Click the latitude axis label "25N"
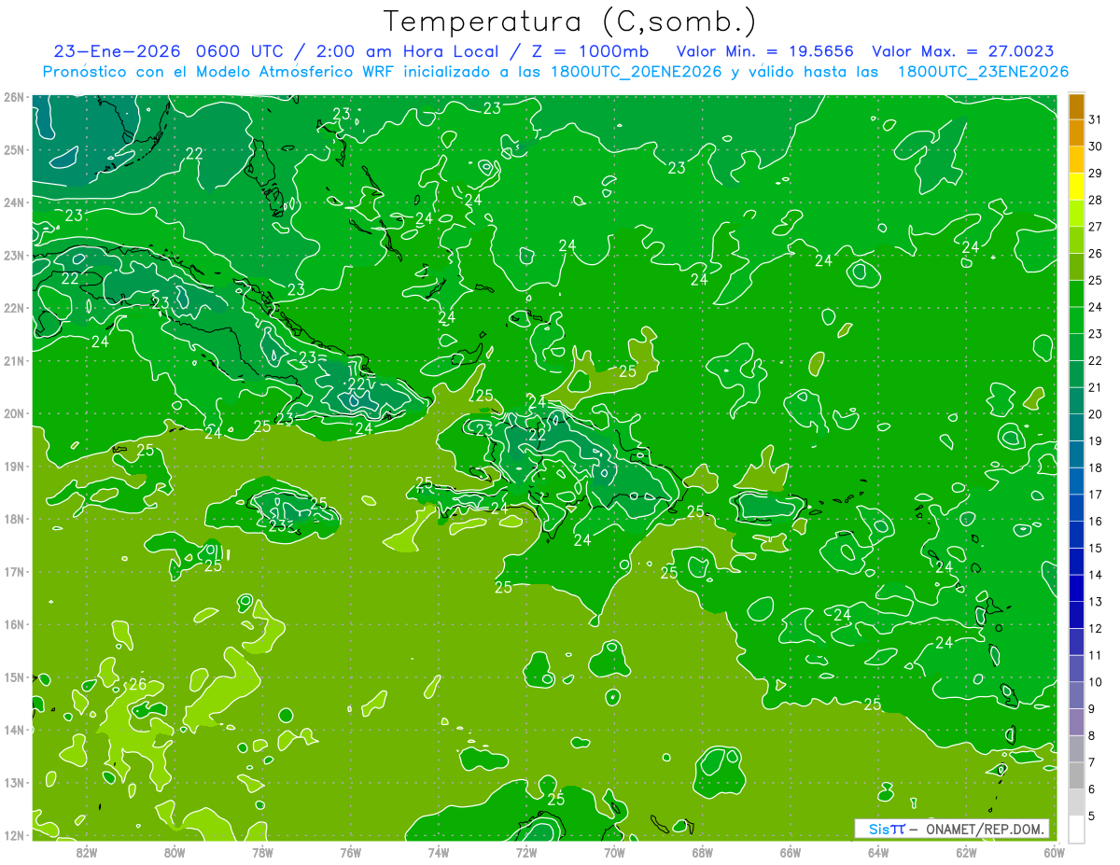The width and height of the screenshot is (1120, 865). tap(13, 149)
